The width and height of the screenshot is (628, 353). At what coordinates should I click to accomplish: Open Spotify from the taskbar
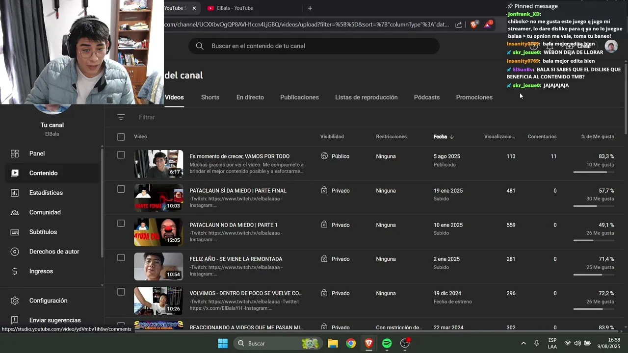(x=387, y=343)
